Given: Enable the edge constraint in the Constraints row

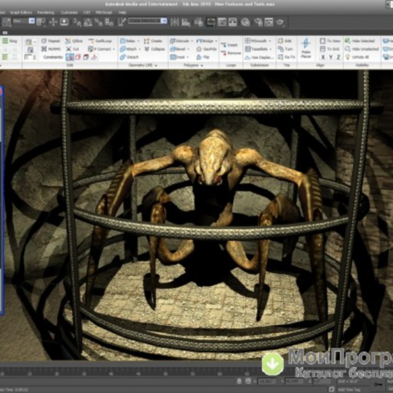Looking at the screenshot, I should click(x=78, y=57).
